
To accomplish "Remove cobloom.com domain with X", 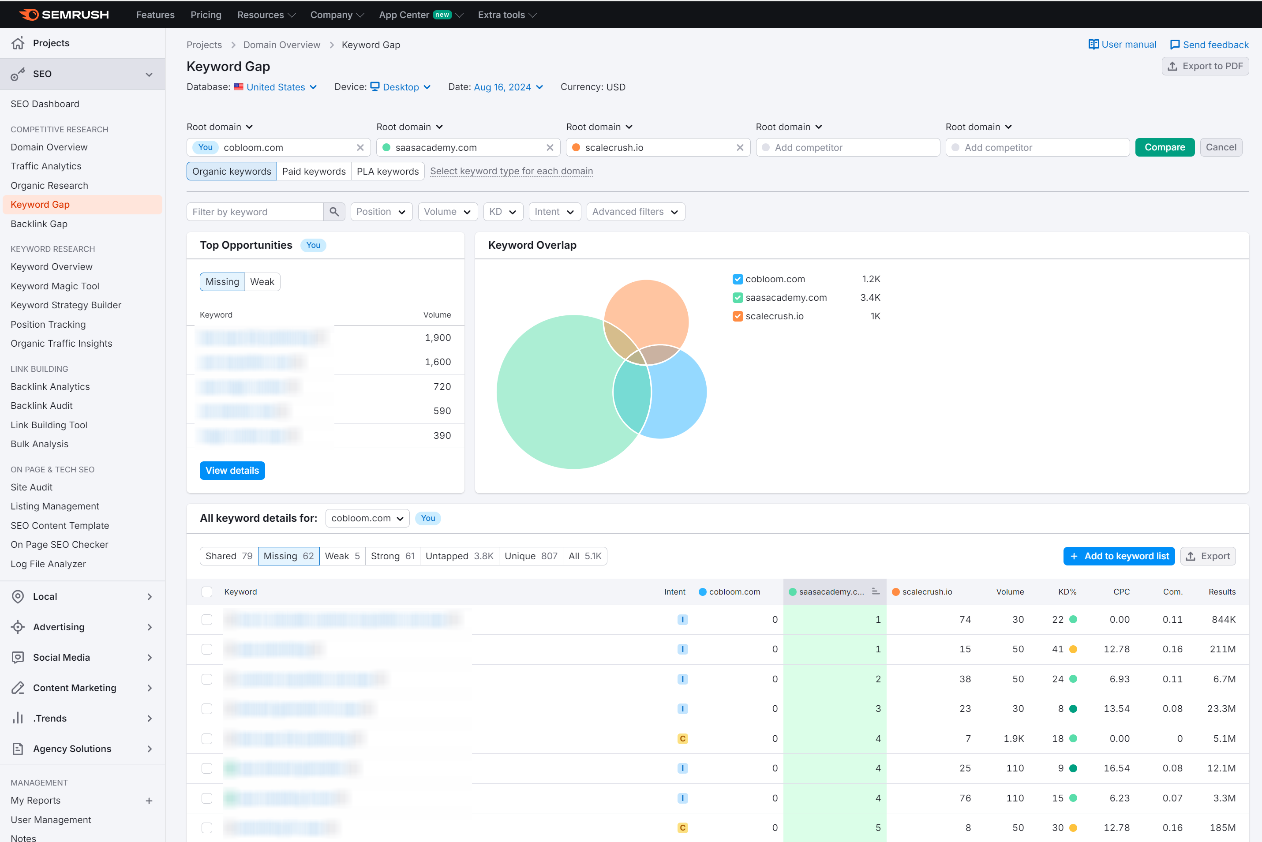I will 360,147.
